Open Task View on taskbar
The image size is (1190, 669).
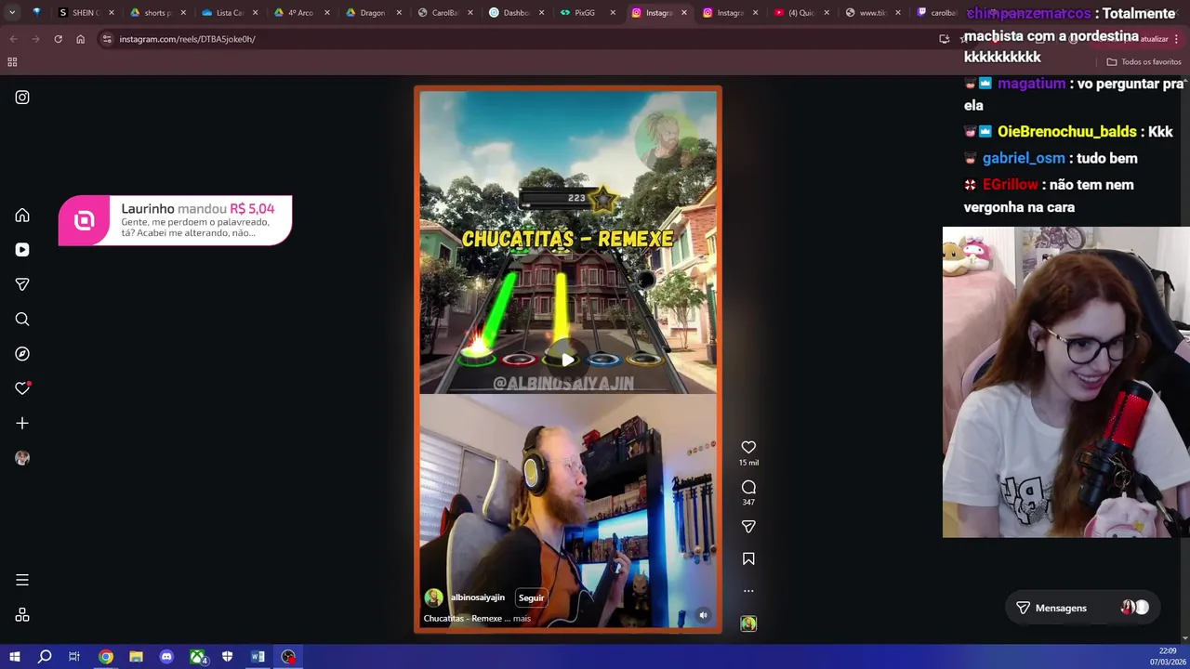[74, 657]
